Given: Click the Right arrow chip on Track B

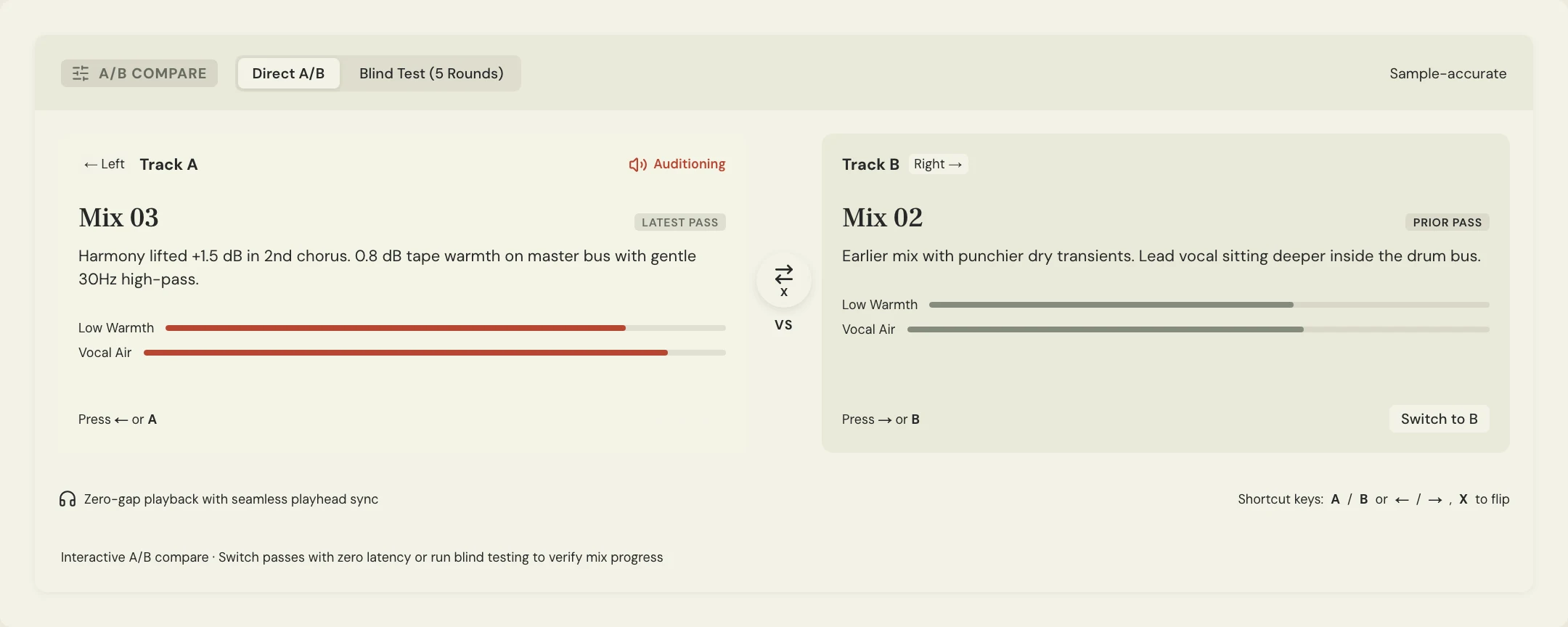Looking at the screenshot, I should (938, 164).
